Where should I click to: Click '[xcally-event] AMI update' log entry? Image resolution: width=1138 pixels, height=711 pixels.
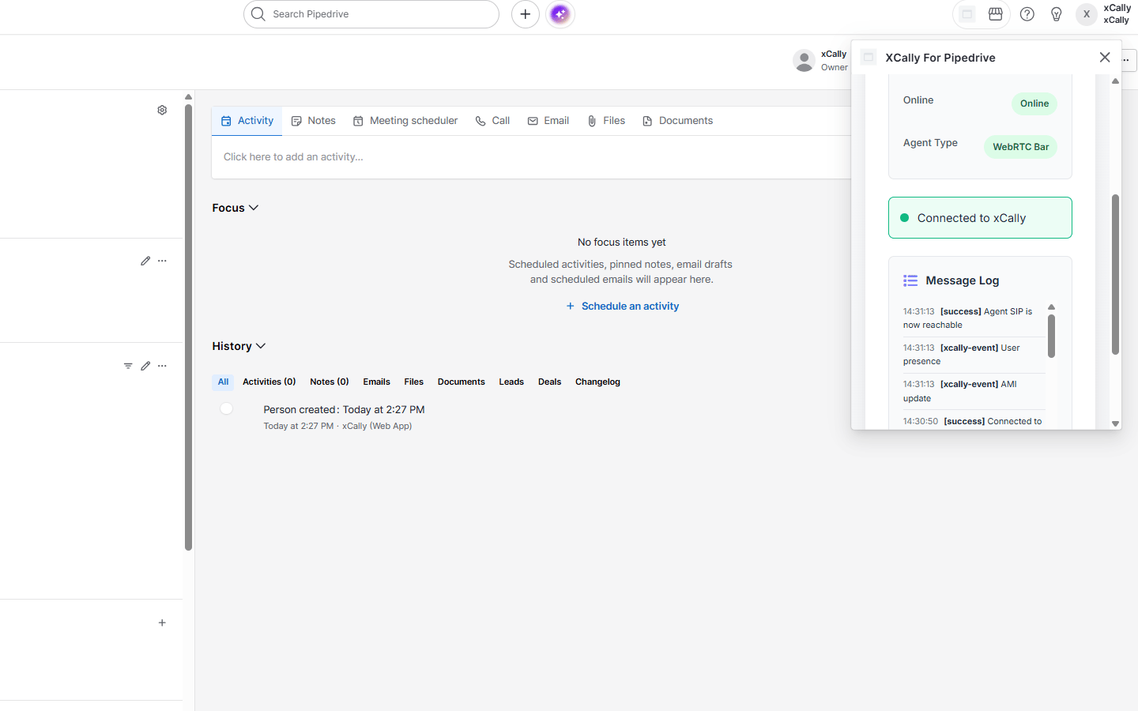(x=974, y=391)
